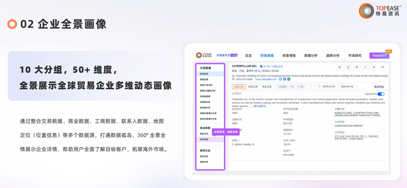
Task: Click [翻译] to translate description
Action: click(x=263, y=106)
